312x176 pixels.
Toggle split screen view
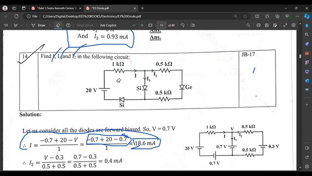[257, 16]
